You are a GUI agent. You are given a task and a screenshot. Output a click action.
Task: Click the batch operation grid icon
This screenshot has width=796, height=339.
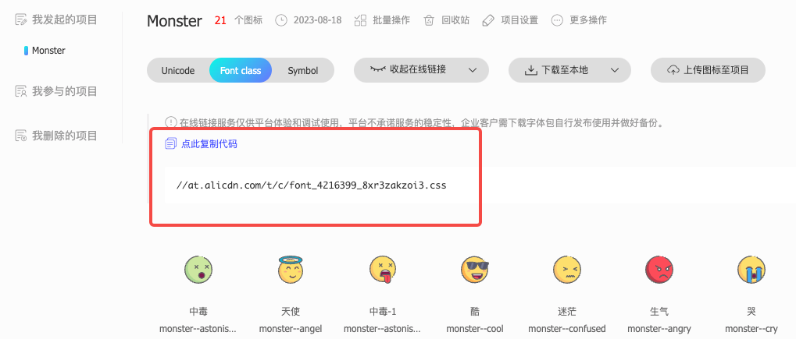pyautogui.click(x=360, y=20)
